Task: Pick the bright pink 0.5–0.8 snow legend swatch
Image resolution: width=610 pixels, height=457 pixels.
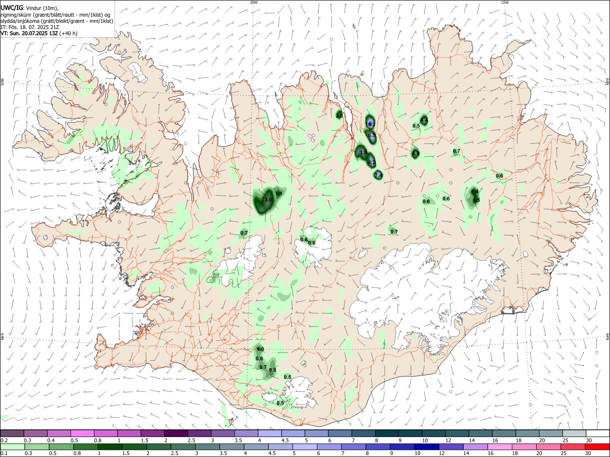Action: point(82,433)
